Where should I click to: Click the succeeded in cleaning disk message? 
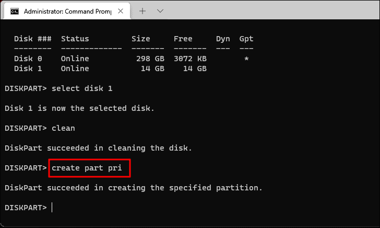click(98, 148)
